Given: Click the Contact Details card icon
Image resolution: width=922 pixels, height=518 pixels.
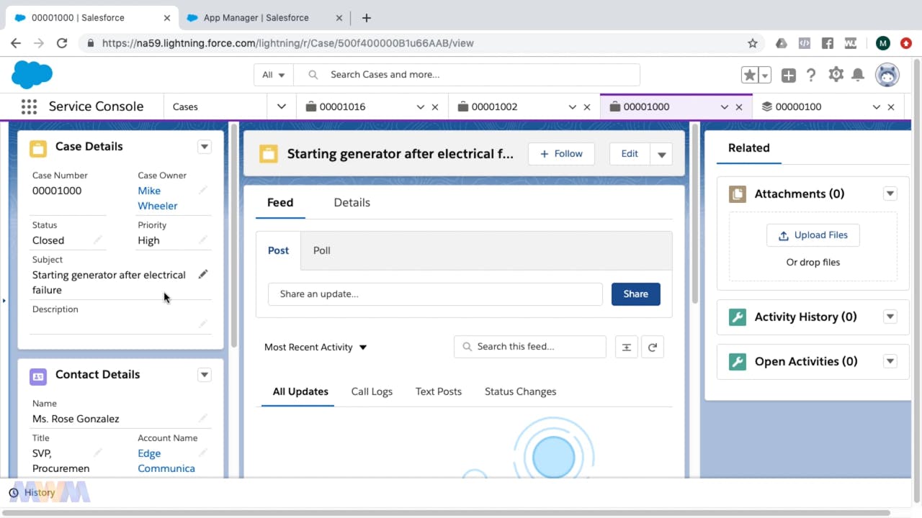Looking at the screenshot, I should 38,376.
